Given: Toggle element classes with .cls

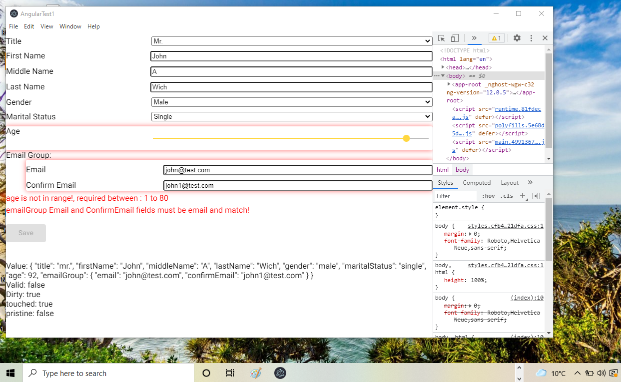Looking at the screenshot, I should click(x=507, y=196).
